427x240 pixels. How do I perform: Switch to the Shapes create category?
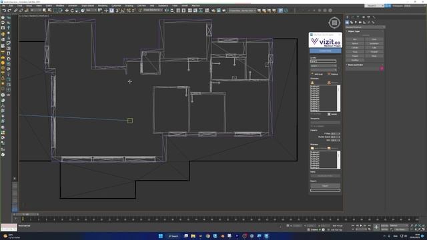[352, 22]
